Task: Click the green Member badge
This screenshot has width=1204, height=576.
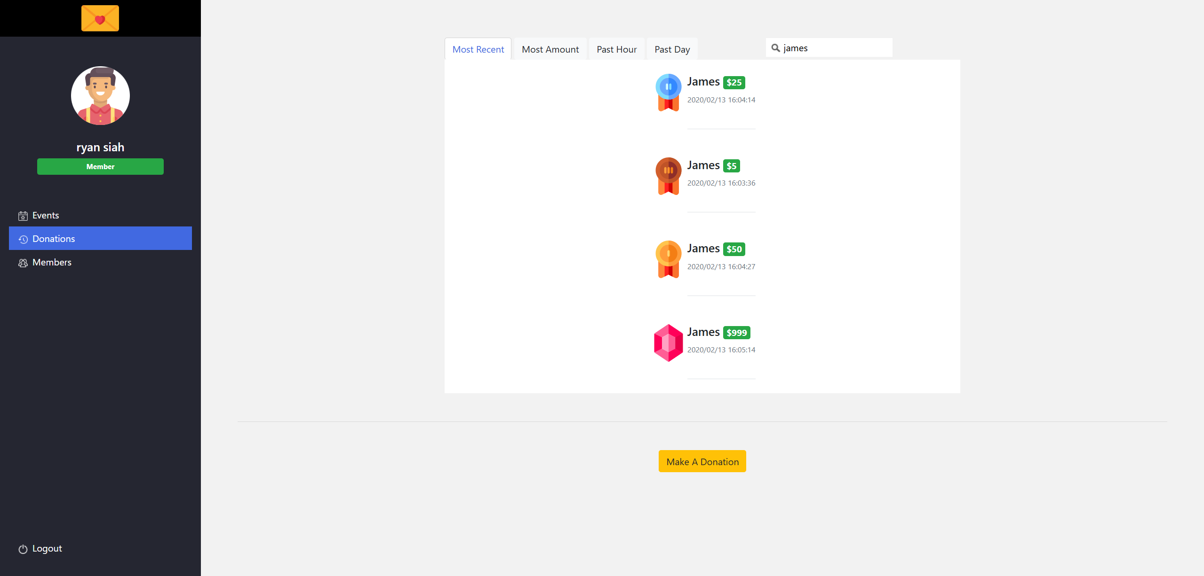Action: [x=100, y=167]
